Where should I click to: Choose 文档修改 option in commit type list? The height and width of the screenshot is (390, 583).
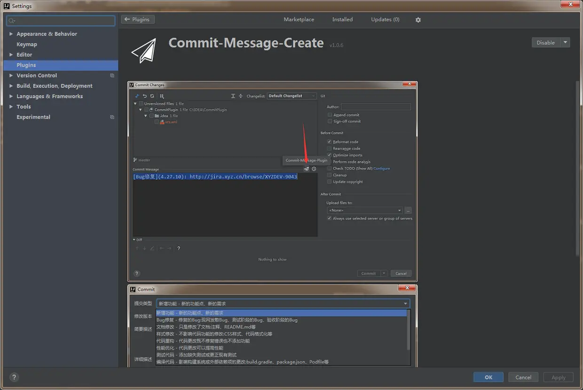pyautogui.click(x=281, y=327)
